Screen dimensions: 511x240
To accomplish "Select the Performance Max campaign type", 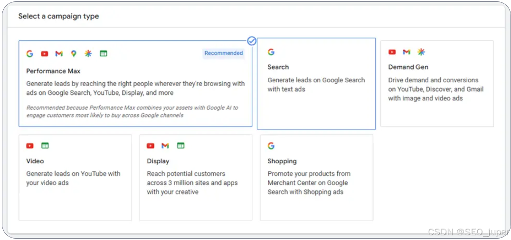I will point(135,83).
